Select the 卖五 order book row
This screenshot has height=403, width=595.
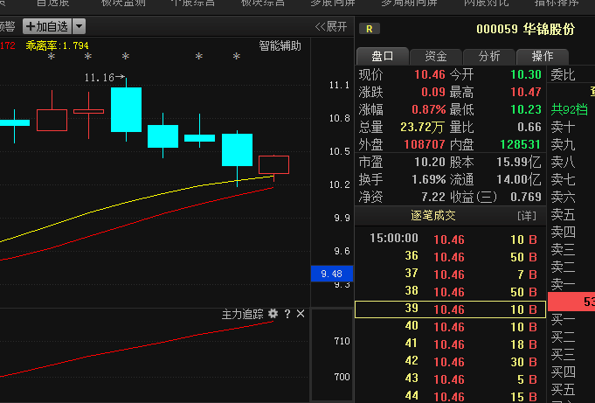tap(571, 214)
